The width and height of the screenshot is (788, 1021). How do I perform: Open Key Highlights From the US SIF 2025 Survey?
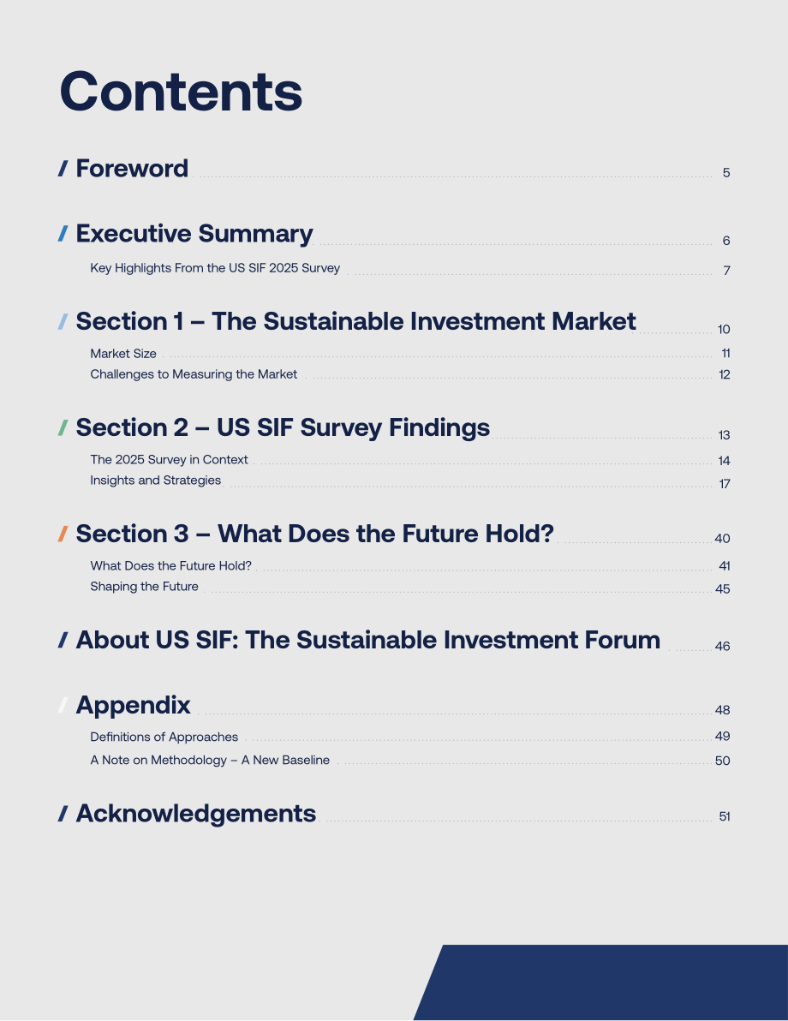[x=215, y=268]
